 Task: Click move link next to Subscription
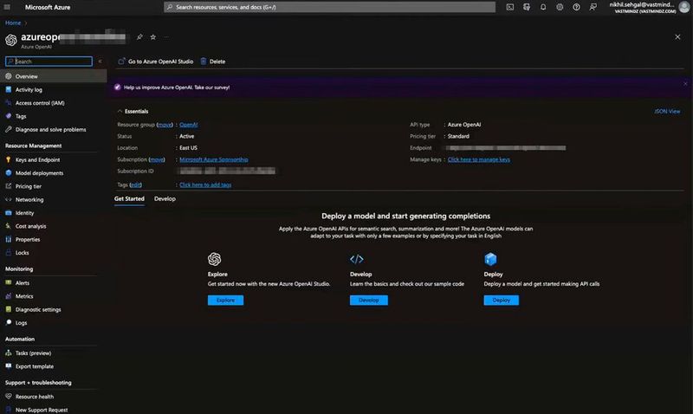157,159
